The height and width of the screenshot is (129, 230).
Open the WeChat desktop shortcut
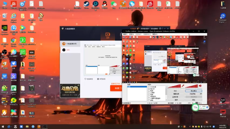point(114,4)
